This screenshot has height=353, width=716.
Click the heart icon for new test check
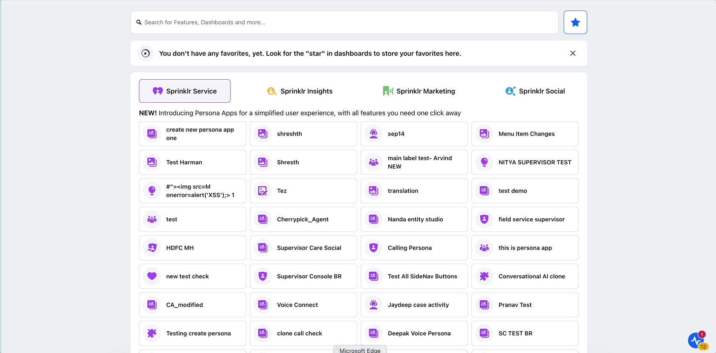tap(152, 276)
